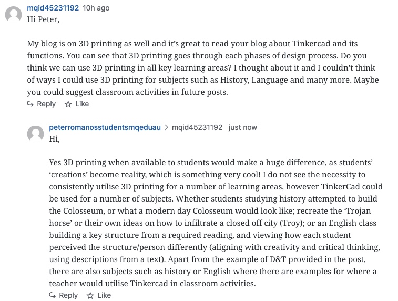
Task: Click the star icon under mqid45231192's comment
Action: click(x=68, y=104)
